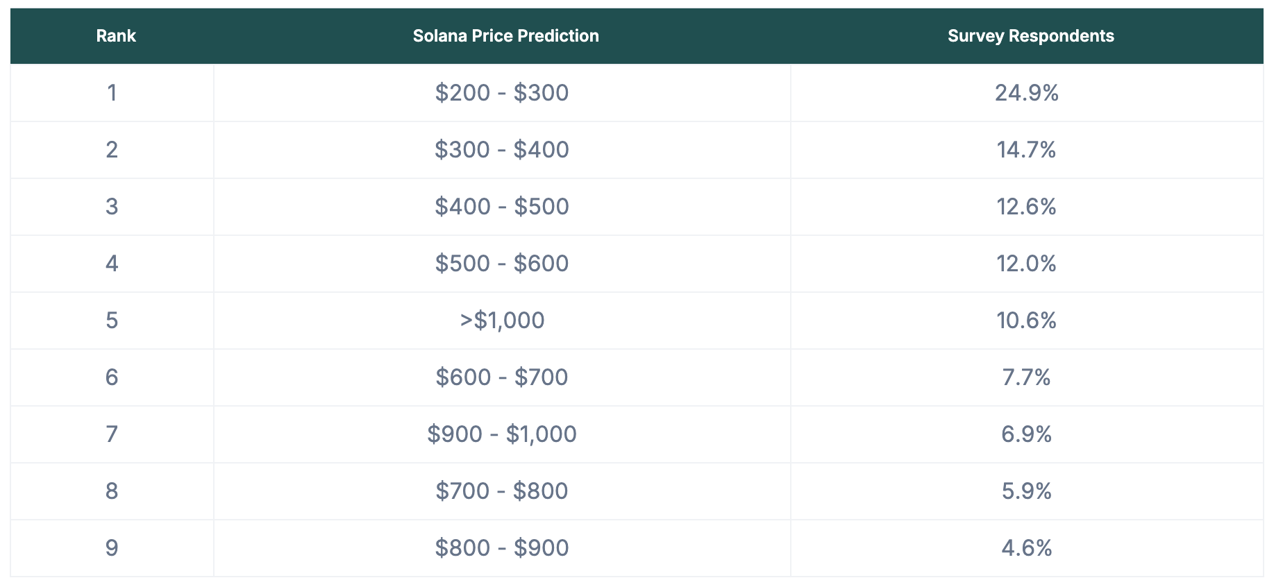Viewport: 1283px width, 587px height.
Task: Click the $300 - $400 prediction cell
Action: coord(502,150)
